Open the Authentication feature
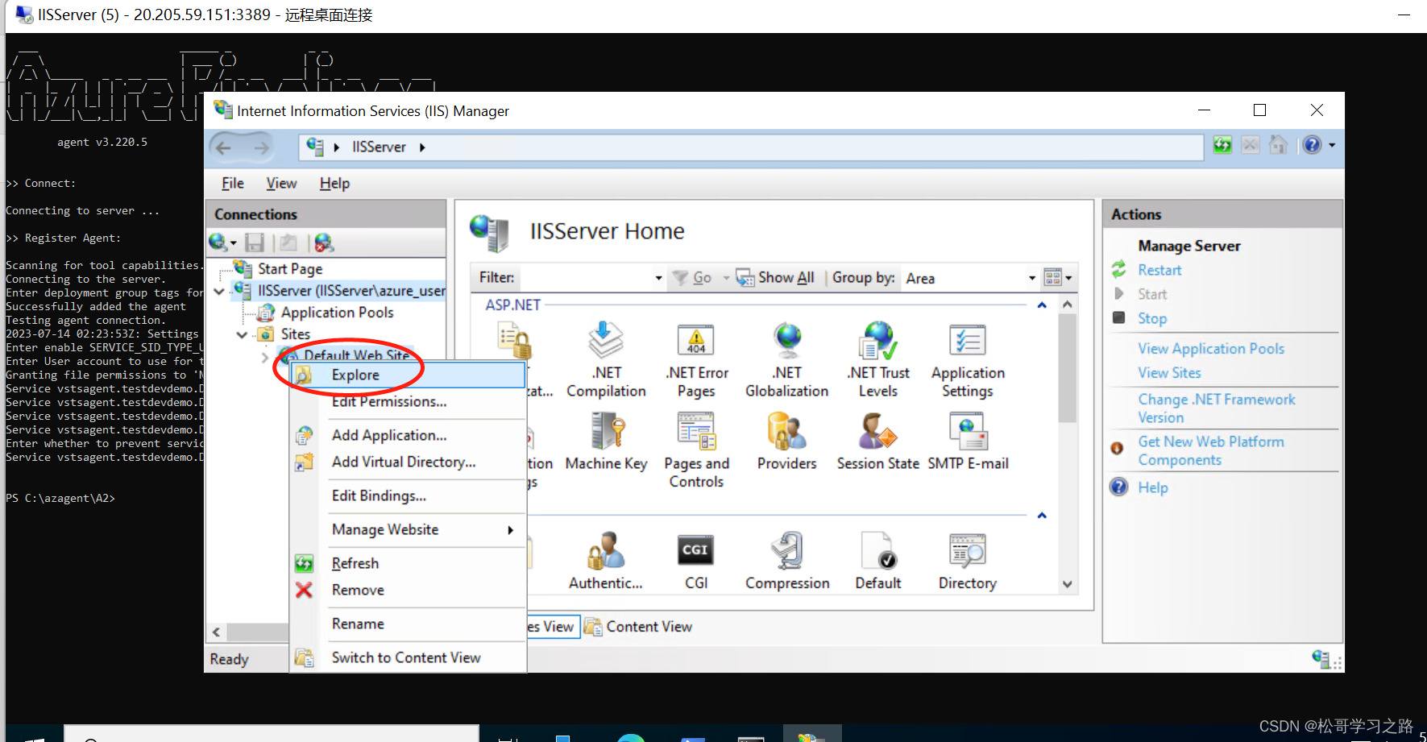 pyautogui.click(x=606, y=561)
